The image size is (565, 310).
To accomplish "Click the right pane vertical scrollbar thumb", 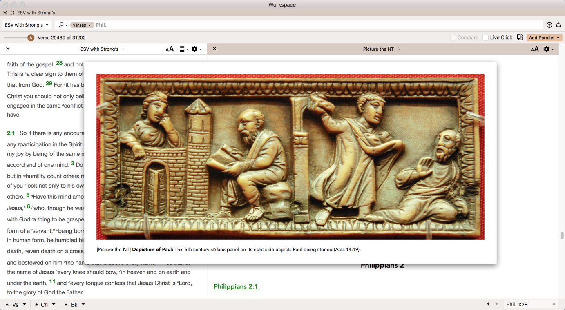I will coord(562,235).
